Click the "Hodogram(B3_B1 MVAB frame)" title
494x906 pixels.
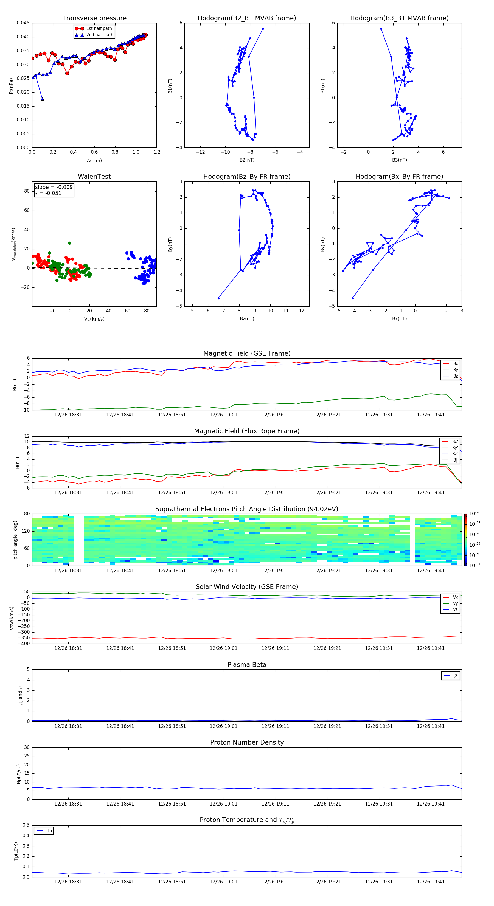pyautogui.click(x=399, y=18)
